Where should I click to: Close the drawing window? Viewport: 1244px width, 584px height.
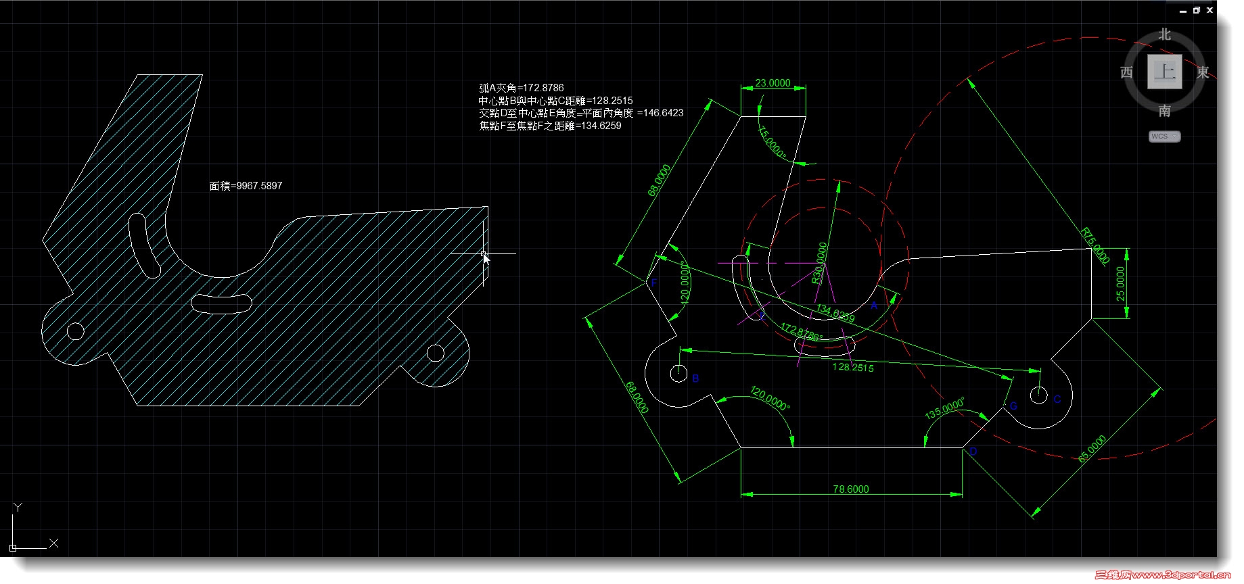(1210, 10)
